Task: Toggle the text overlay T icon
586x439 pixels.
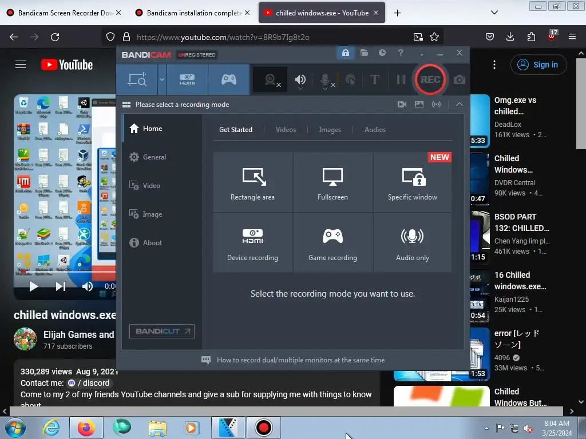Action: [x=374, y=79]
